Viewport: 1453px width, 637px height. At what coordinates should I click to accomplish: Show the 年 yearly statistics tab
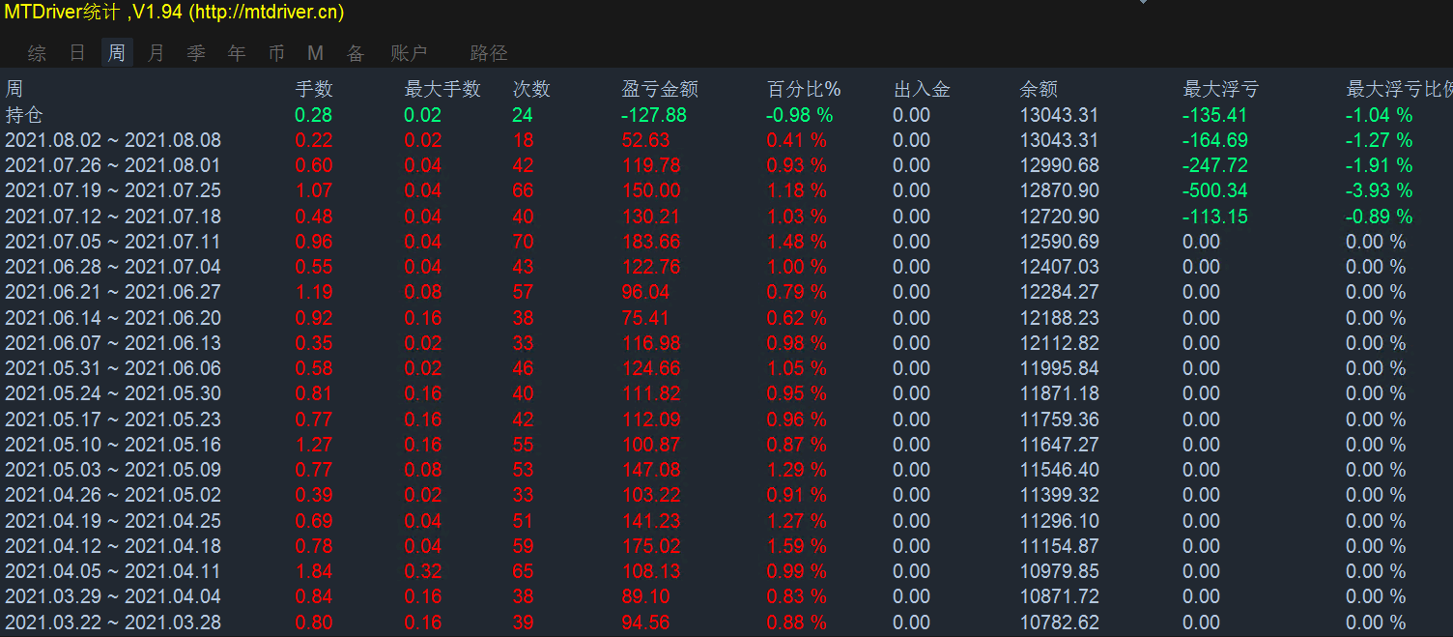pos(237,53)
